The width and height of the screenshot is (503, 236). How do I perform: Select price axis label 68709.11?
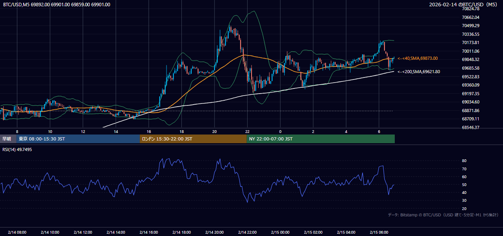[471, 119]
